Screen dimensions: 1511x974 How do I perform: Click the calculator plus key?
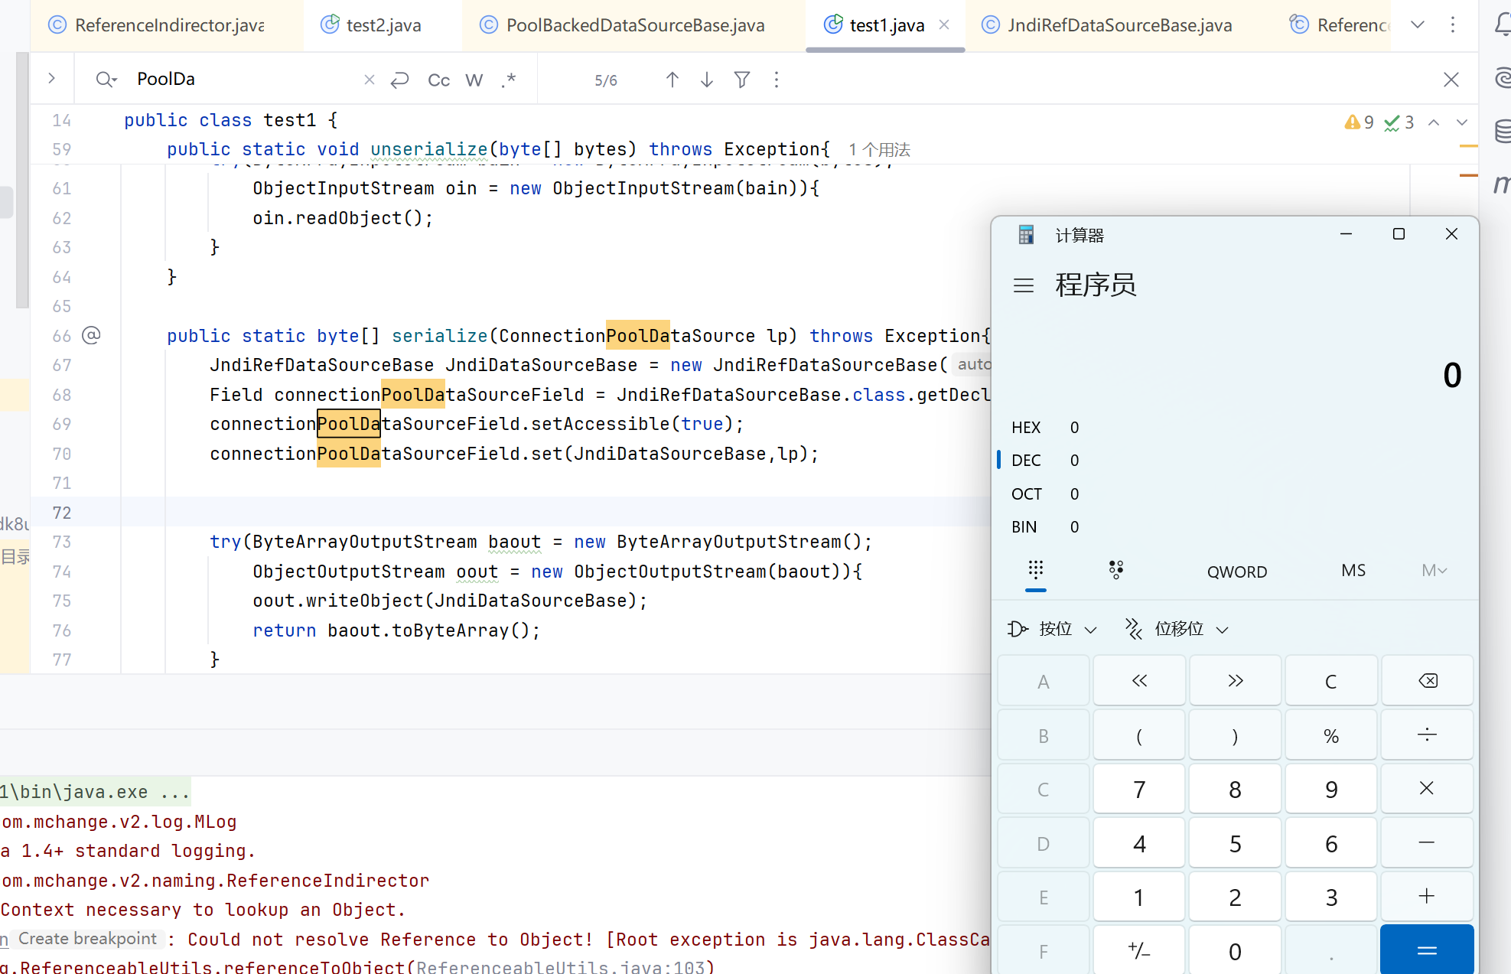(1428, 897)
